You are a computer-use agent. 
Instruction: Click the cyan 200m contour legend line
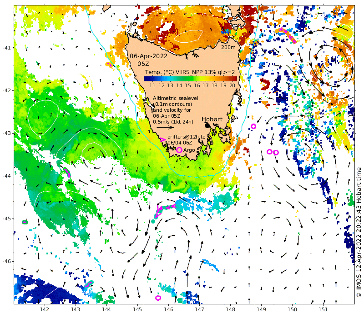point(227,51)
